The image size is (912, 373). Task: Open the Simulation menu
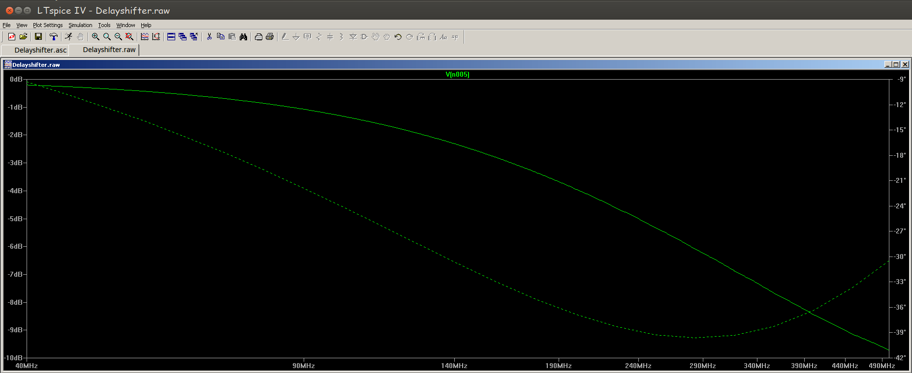[x=80, y=25]
